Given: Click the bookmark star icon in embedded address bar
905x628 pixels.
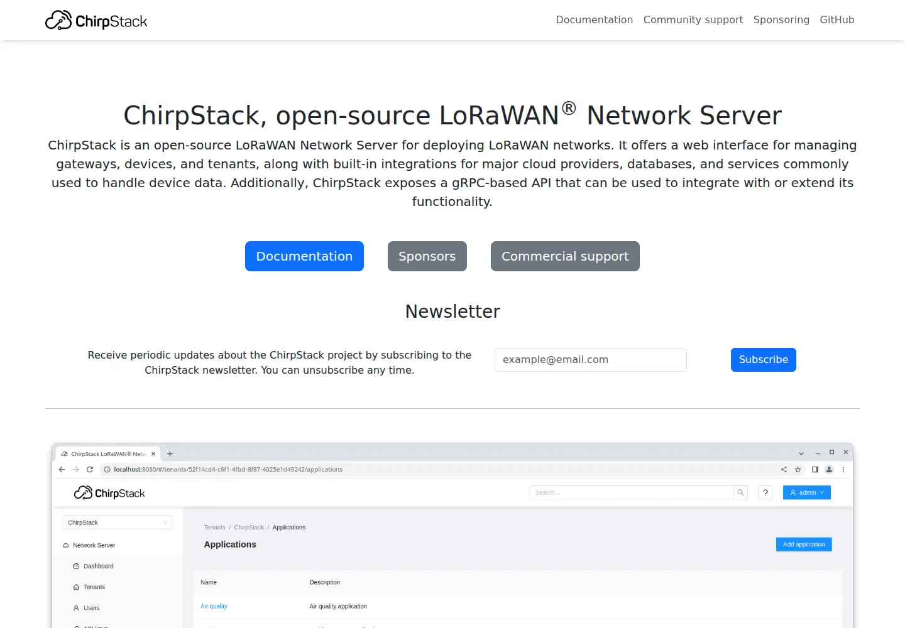Looking at the screenshot, I should point(798,469).
